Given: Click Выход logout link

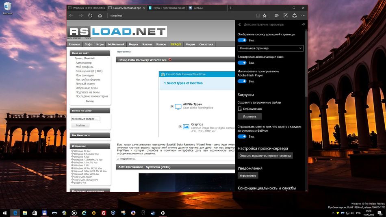Looking at the screenshot, I should (x=90, y=101).
